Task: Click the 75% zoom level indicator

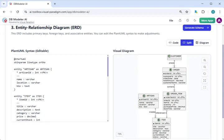Action: (x=119, y=134)
